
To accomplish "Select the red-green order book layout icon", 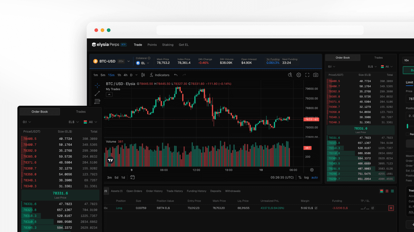I will point(382,191).
